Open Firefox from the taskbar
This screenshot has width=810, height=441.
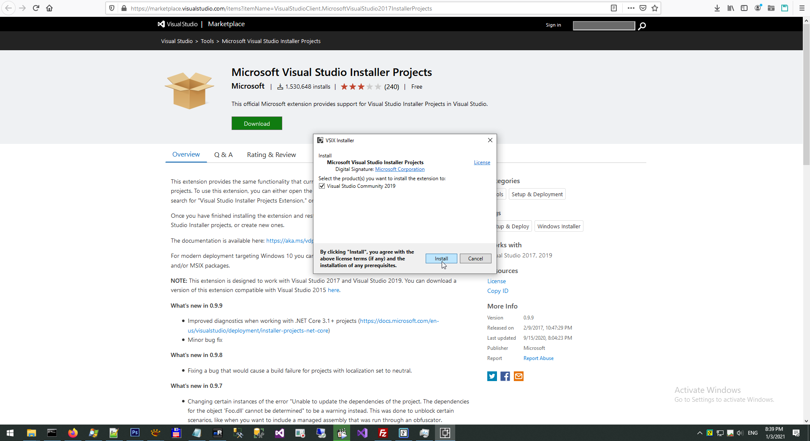point(73,433)
